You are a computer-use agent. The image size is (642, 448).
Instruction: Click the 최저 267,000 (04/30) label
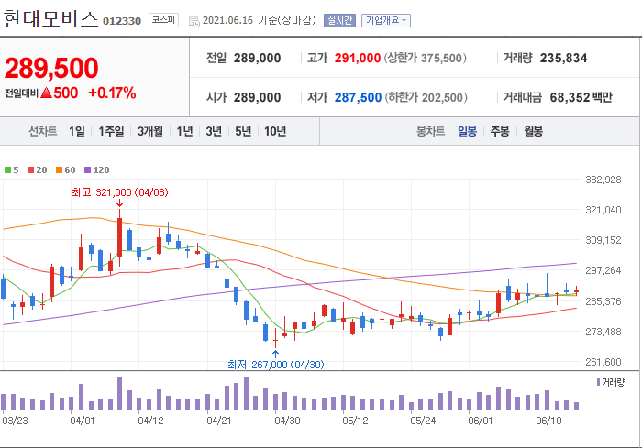(275, 365)
